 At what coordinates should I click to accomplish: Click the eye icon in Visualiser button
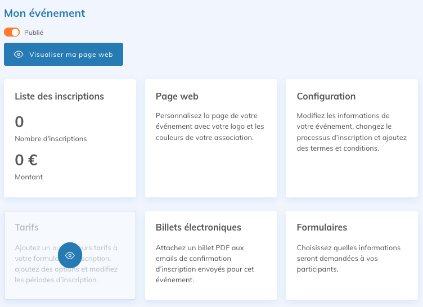click(19, 55)
